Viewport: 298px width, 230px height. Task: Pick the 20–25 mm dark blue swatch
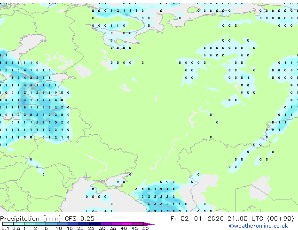tap(84, 224)
